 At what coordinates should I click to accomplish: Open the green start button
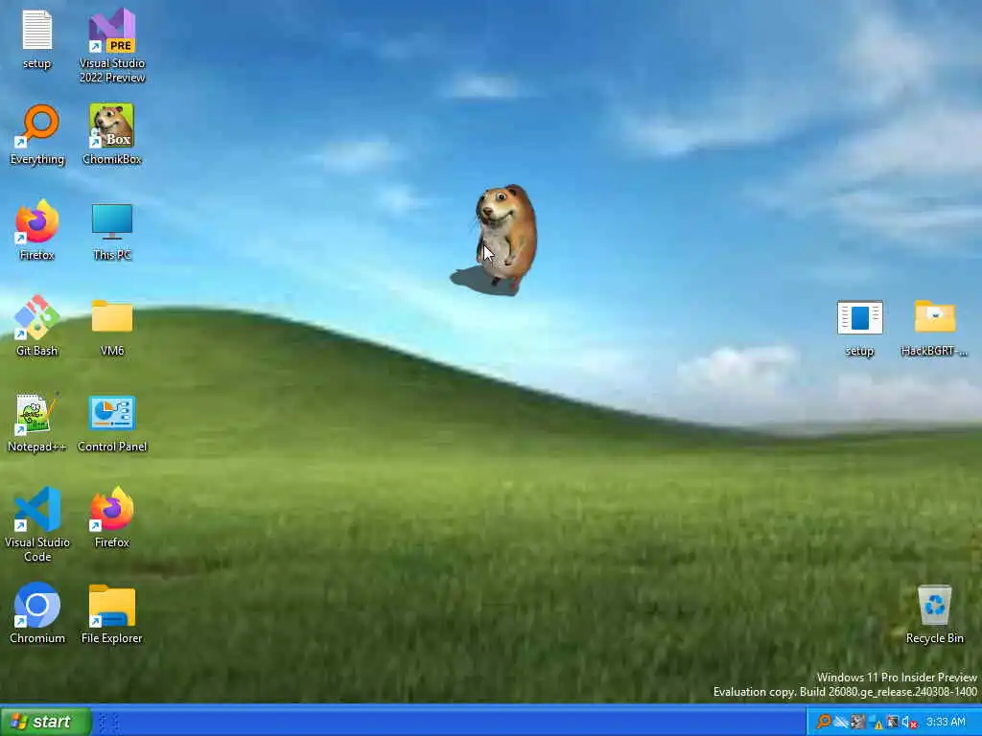tap(45, 722)
